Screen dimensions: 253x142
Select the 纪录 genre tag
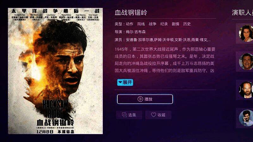[x=164, y=24]
